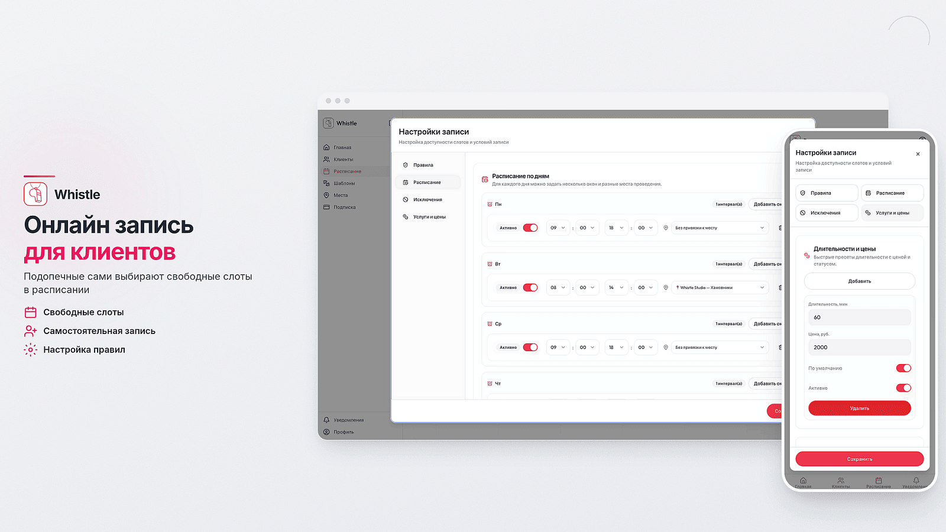Select the Расписание tab in the desktop dialog
Viewport: 946px width, 532px height.
(428, 182)
